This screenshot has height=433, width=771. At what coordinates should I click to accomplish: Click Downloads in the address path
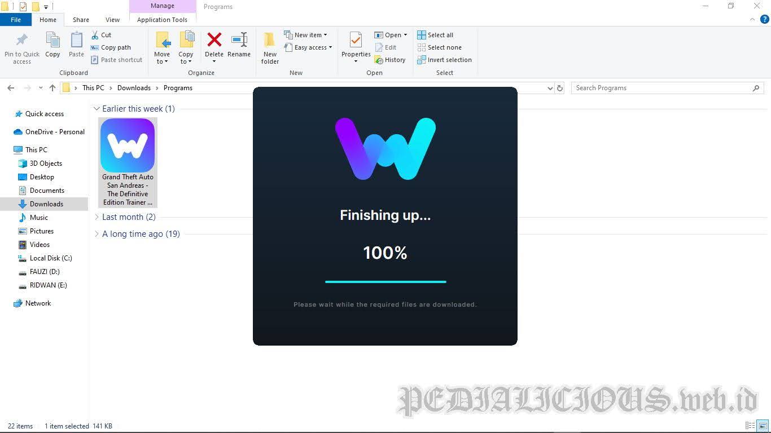click(134, 88)
